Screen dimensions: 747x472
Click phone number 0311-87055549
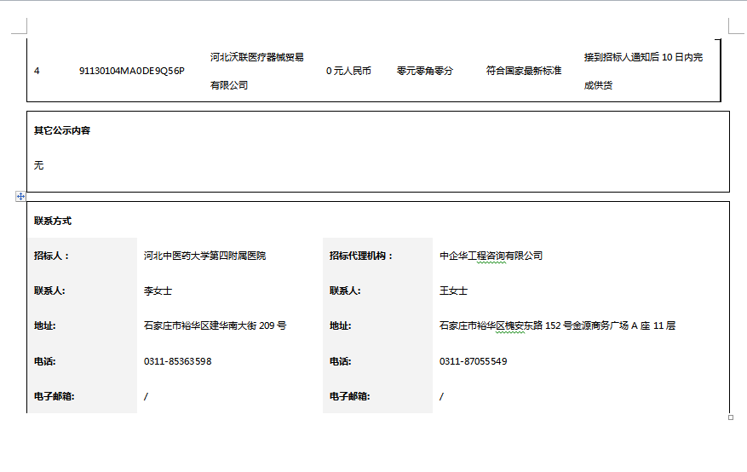tap(473, 361)
